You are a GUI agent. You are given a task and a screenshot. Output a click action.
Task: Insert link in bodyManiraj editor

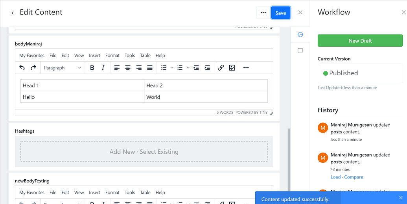coord(221,68)
